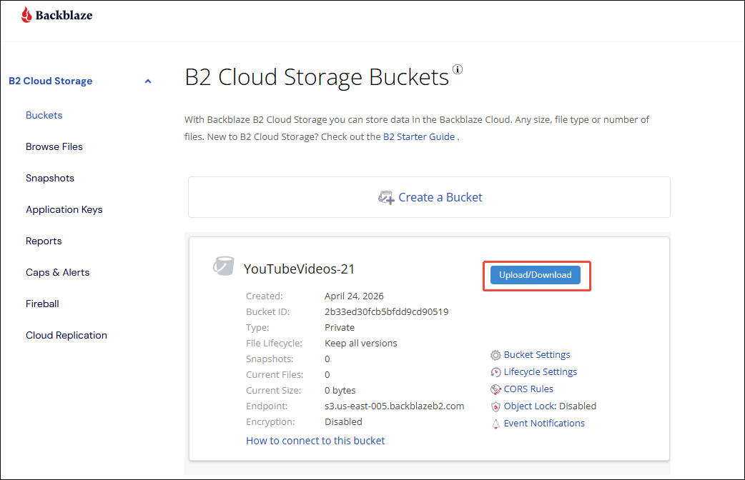Open Buckets in the sidebar
The width and height of the screenshot is (745, 480).
tap(44, 116)
